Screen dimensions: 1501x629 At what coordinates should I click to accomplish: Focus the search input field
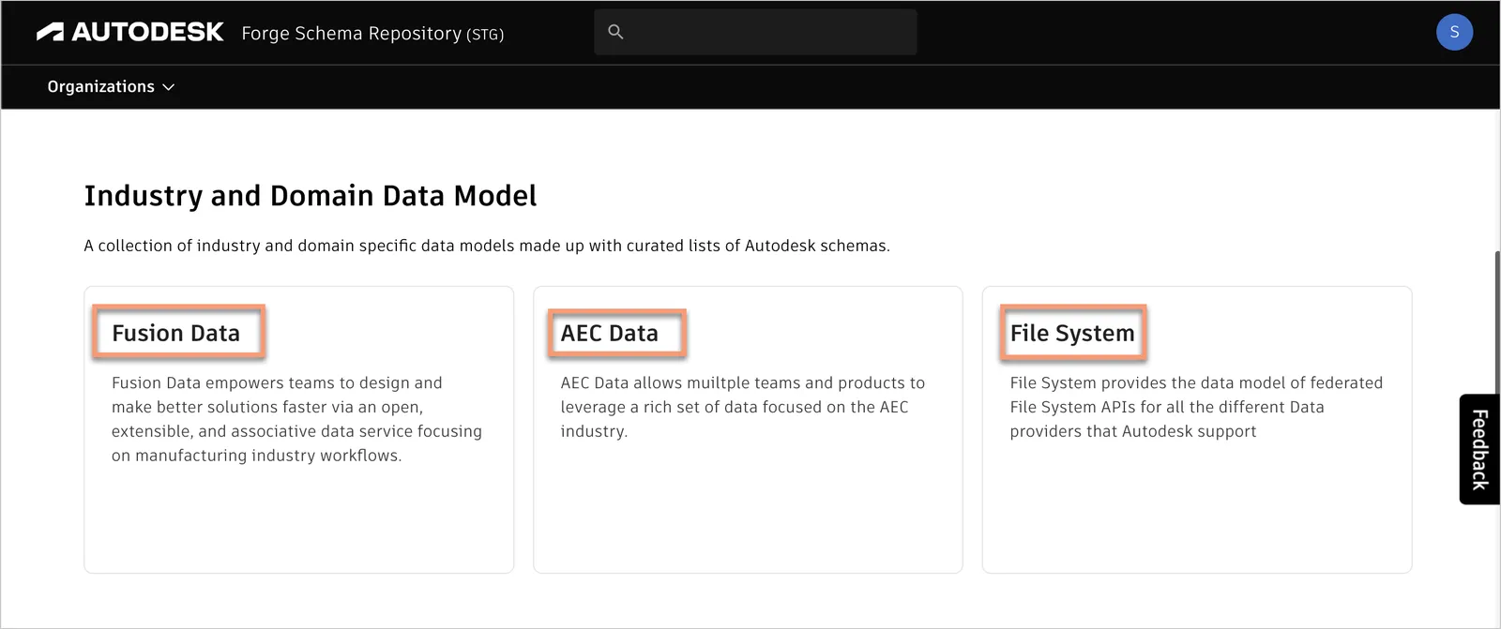(755, 32)
